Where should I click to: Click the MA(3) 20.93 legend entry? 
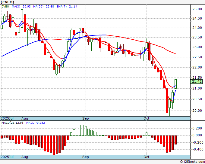pyautogui.click(x=19, y=6)
